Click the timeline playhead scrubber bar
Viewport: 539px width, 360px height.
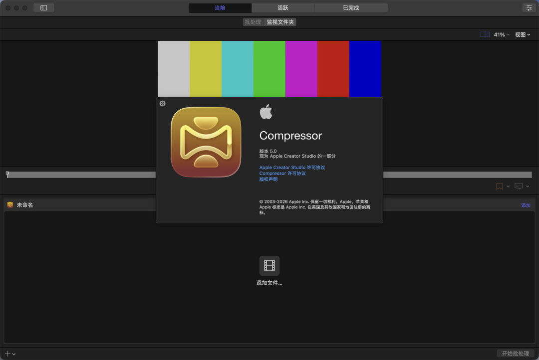coord(80,175)
